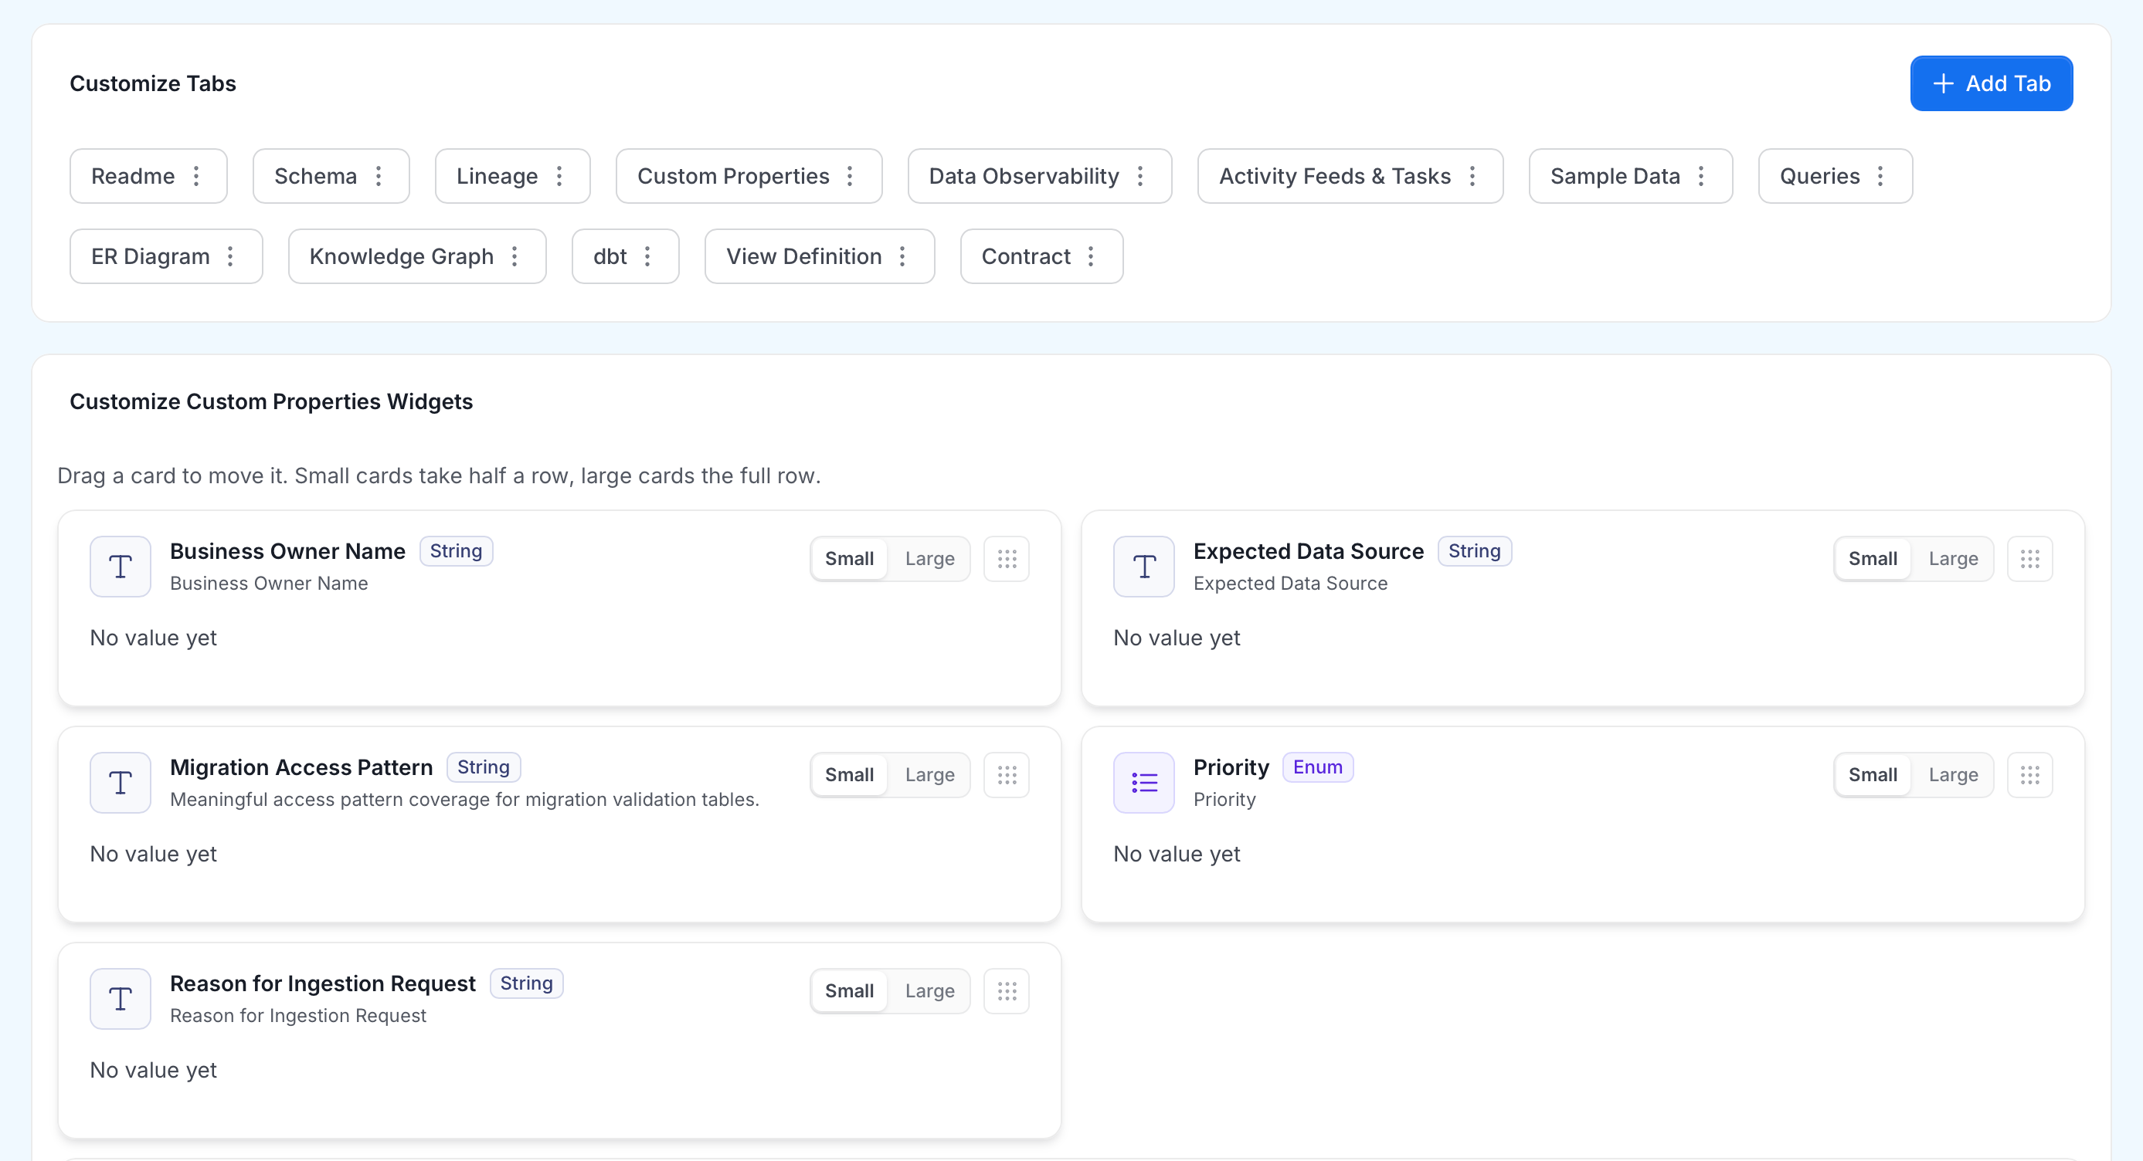
Task: Open the Knowledge Graph tab kebab menu
Action: (x=515, y=257)
